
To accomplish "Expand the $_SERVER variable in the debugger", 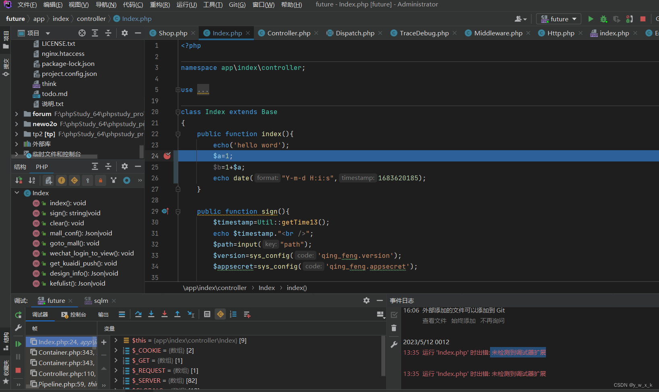I will click(115, 380).
